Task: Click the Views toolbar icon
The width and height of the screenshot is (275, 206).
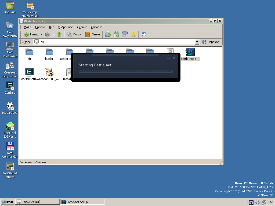Action: coord(144,34)
